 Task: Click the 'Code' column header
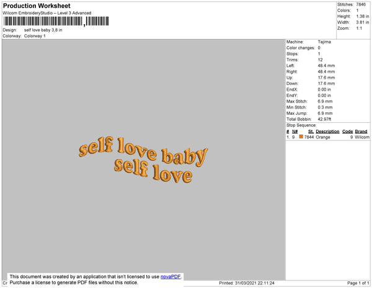pyautogui.click(x=348, y=132)
